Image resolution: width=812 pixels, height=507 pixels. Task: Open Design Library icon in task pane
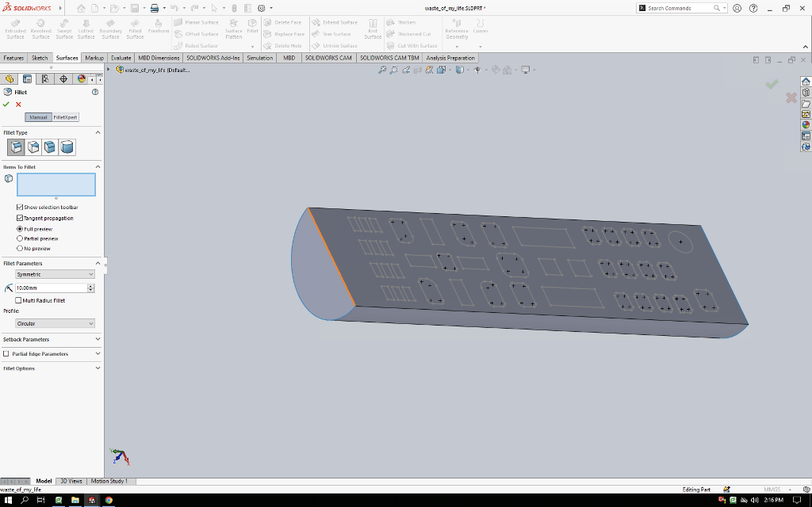point(806,93)
